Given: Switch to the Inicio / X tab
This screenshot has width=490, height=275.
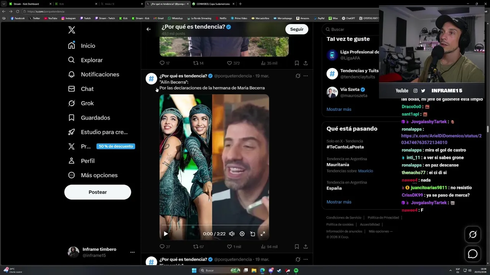Looking at the screenshot, I should click(122, 4).
